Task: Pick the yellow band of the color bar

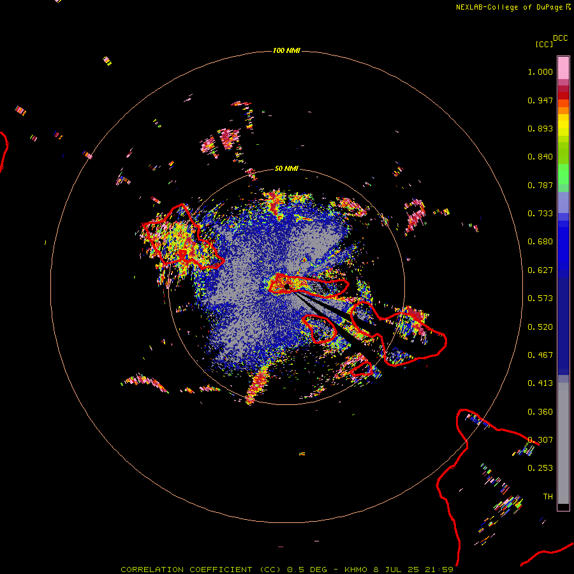Action: pos(563,125)
